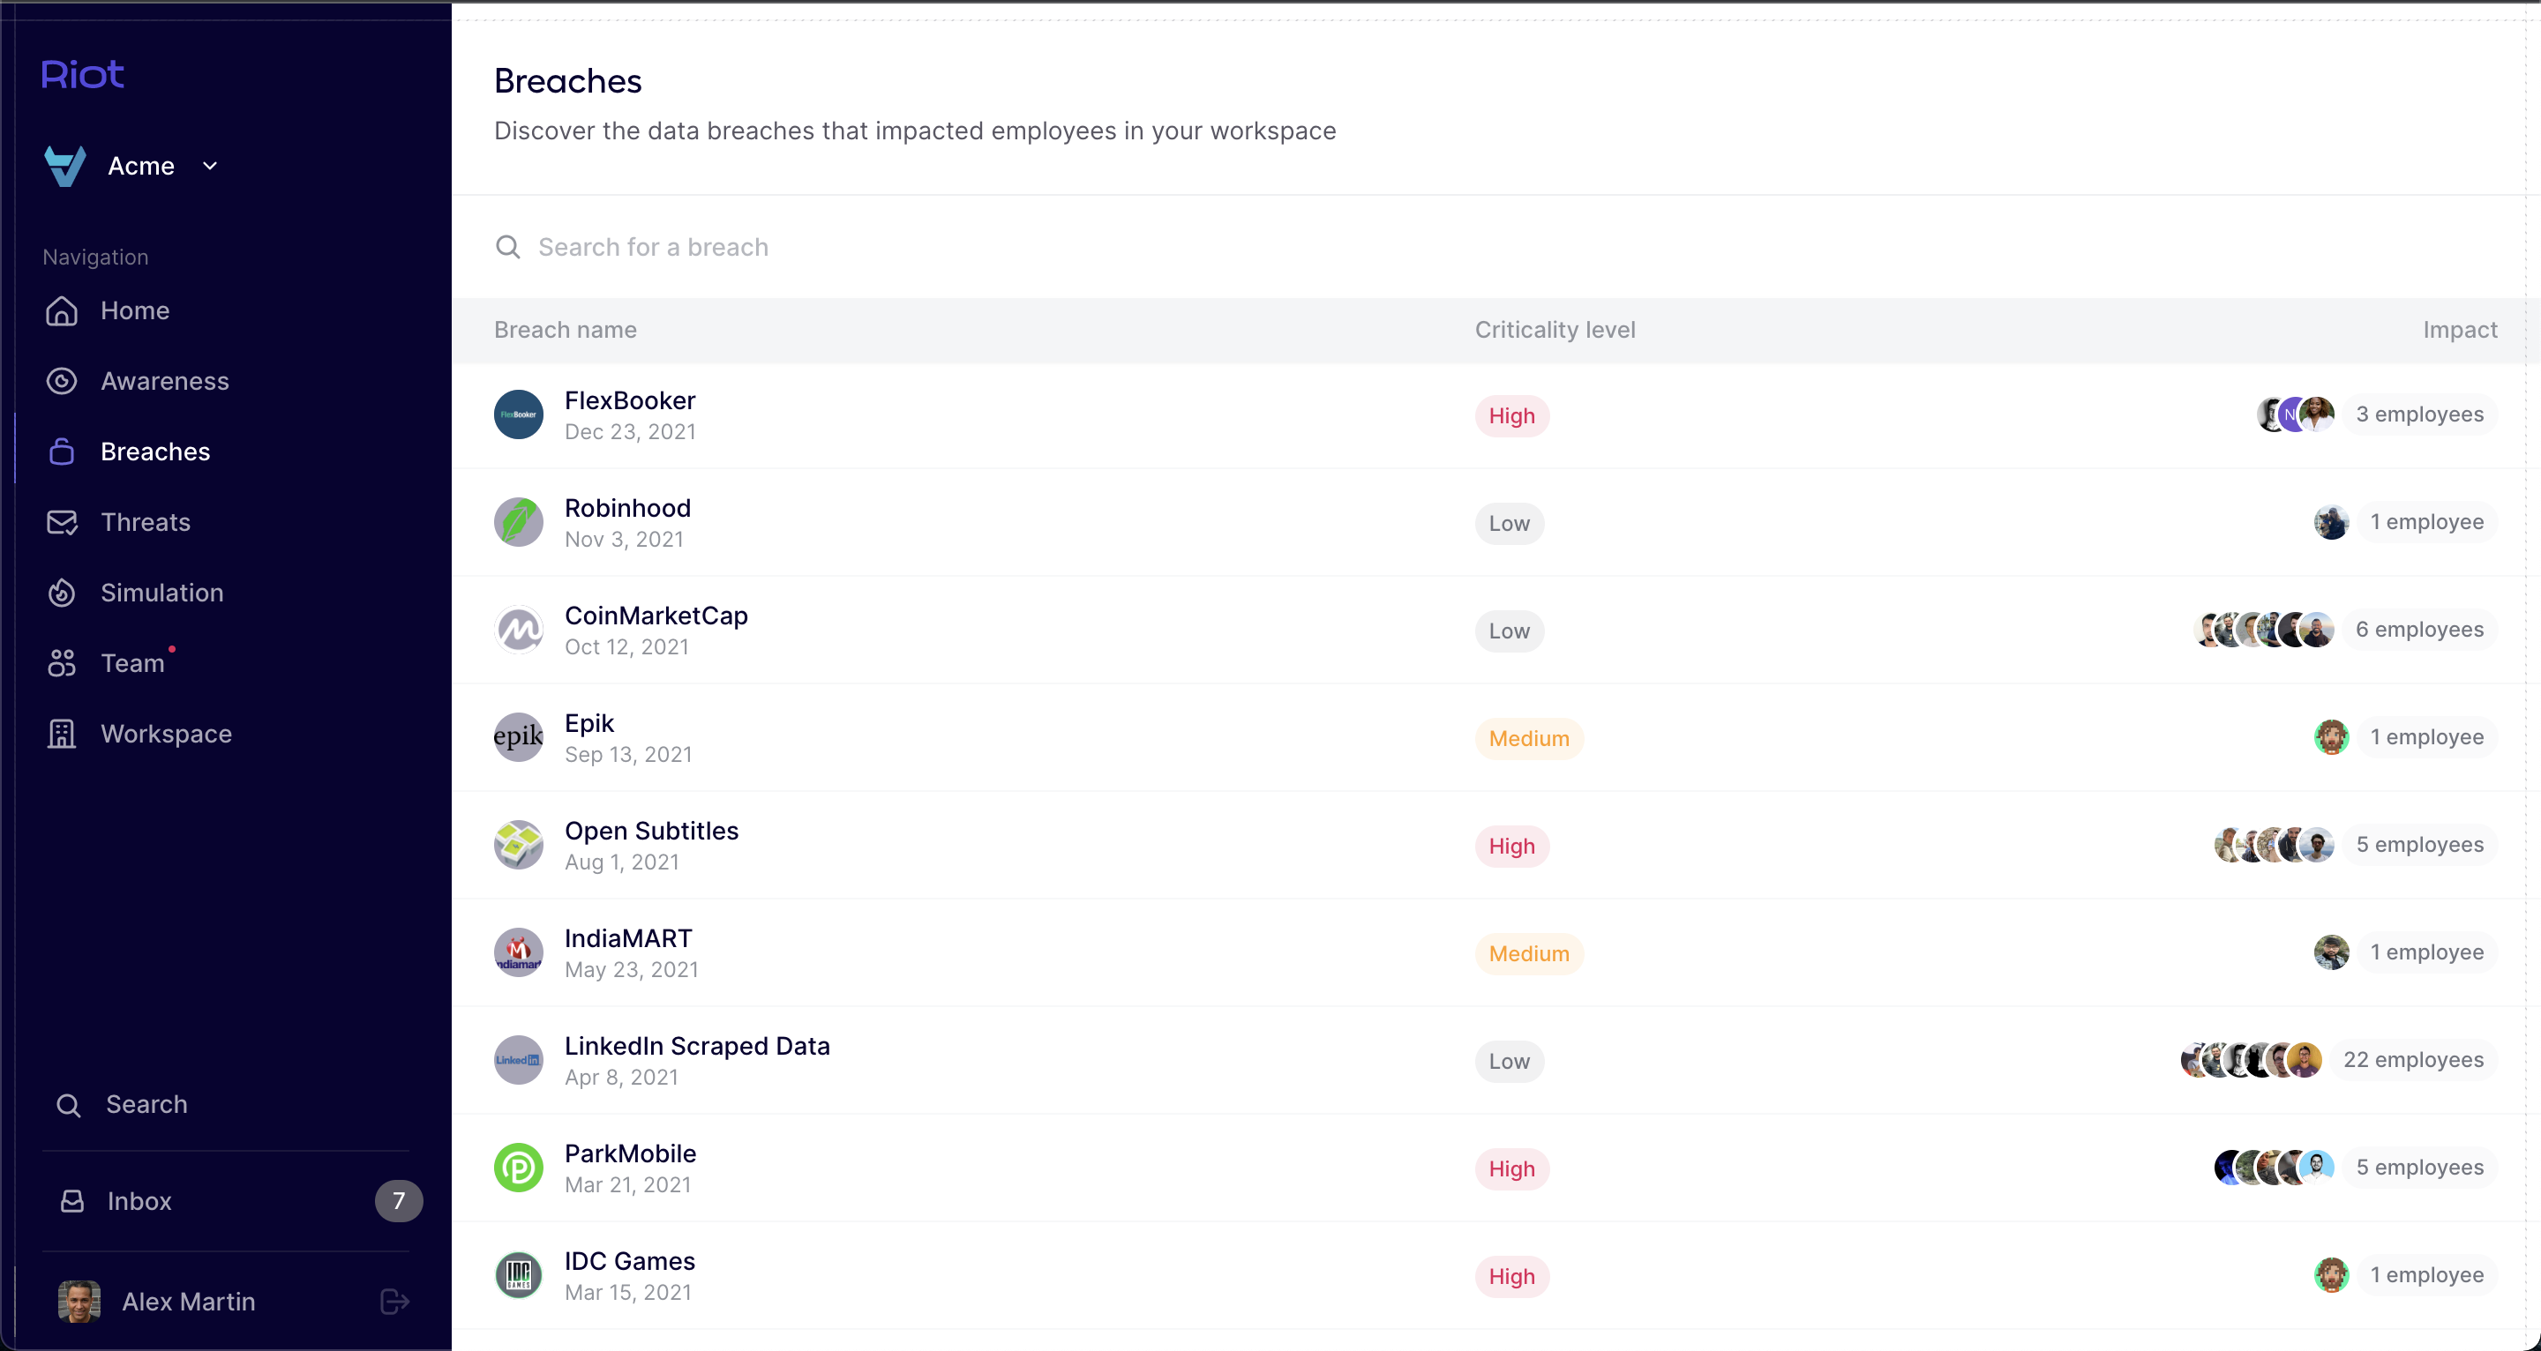The height and width of the screenshot is (1351, 2541).
Task: Click the Criticality level column header
Action: tap(1555, 331)
